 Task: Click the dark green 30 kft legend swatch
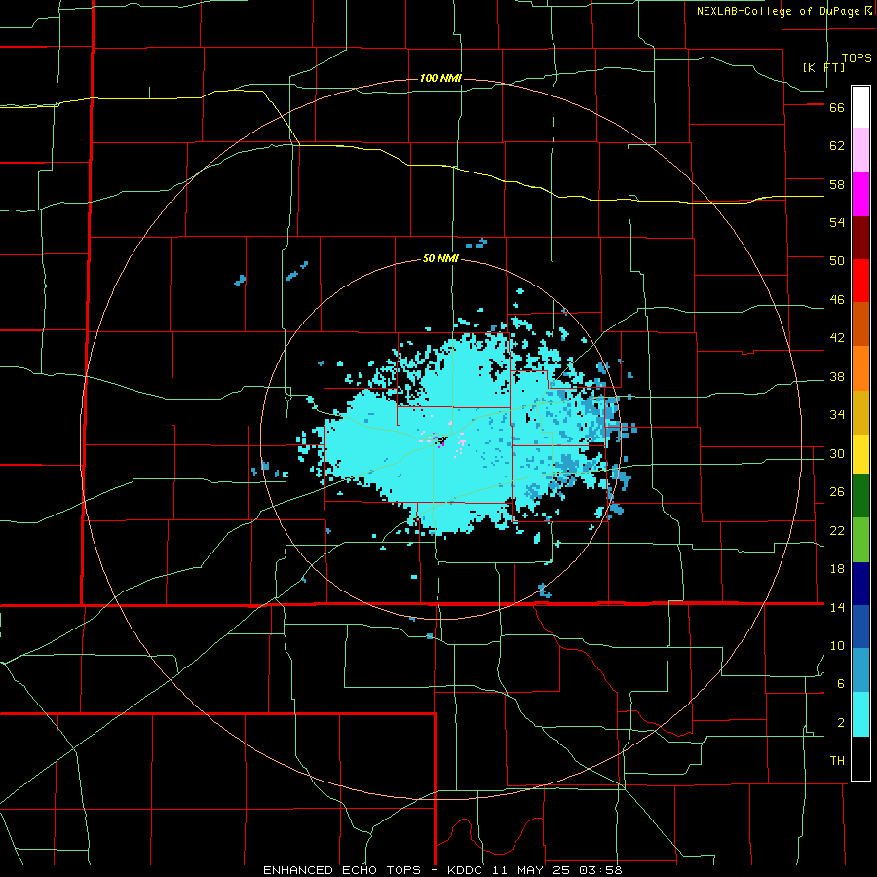point(860,496)
